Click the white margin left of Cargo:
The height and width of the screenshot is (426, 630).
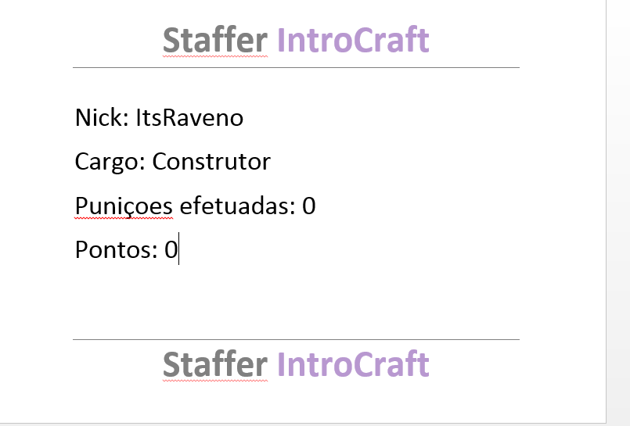pos(36,162)
